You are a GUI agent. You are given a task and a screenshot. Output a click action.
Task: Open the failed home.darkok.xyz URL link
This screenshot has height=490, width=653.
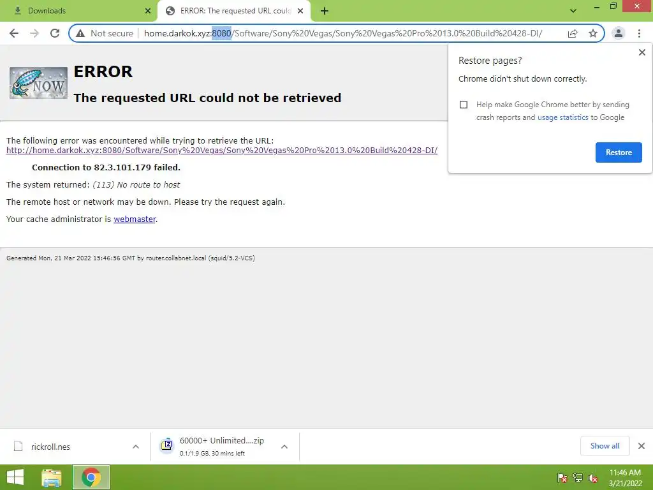point(221,151)
